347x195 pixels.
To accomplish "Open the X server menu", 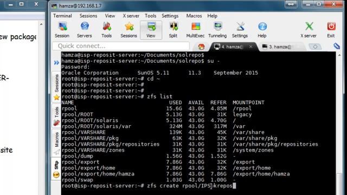I will 131,16.
